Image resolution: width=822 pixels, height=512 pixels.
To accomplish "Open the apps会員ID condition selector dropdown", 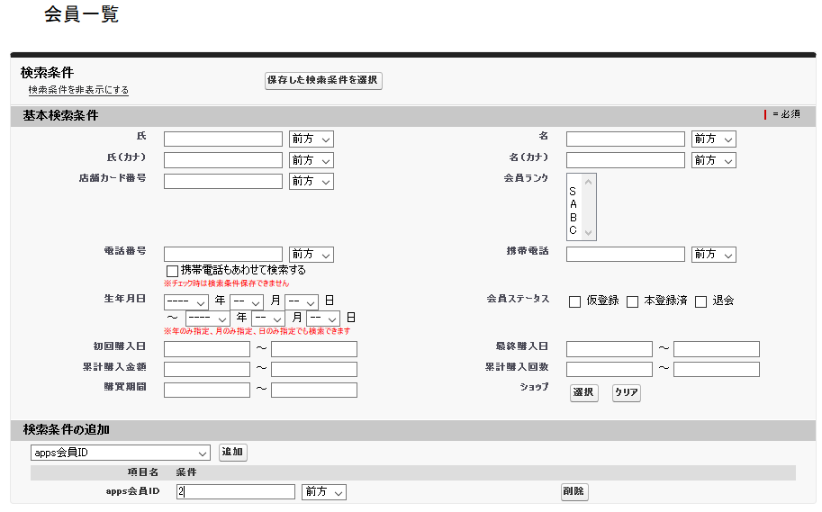I will point(121,453).
